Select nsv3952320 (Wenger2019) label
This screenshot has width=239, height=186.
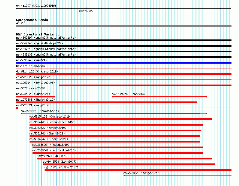point(48,128)
